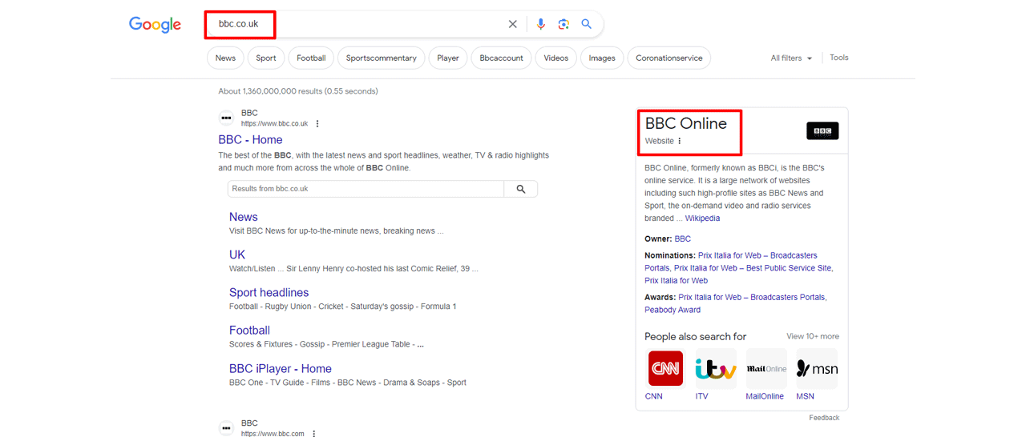Open the ITV logo thumbnail

pos(716,368)
